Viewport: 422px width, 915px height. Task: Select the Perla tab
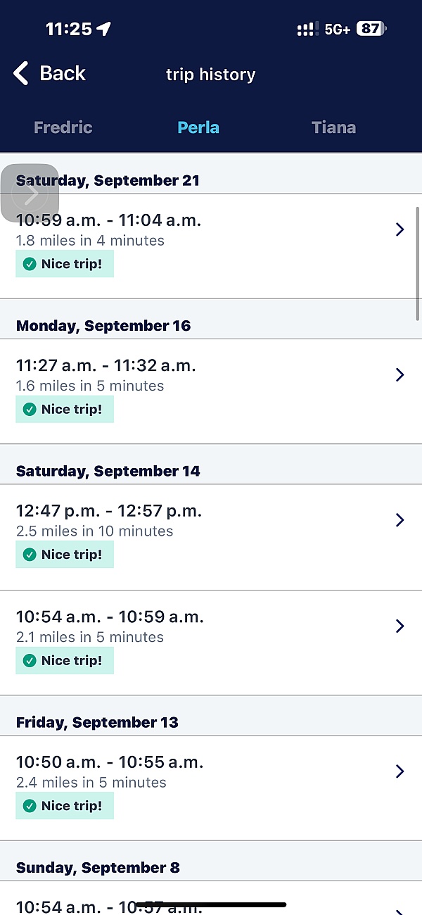point(198,127)
